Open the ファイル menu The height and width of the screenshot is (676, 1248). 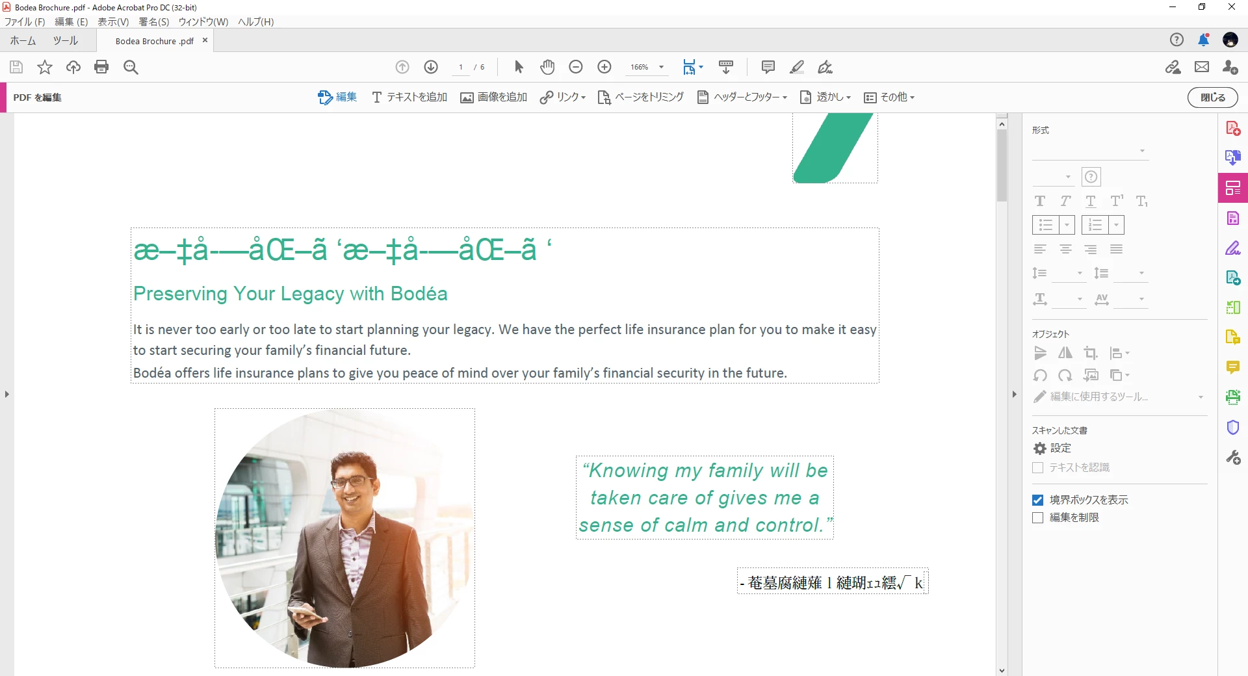point(25,21)
